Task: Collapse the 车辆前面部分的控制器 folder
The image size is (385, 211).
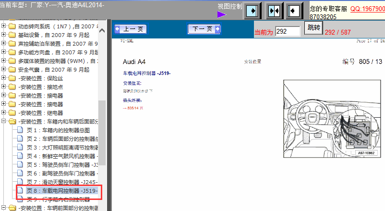Action: tap(3, 207)
